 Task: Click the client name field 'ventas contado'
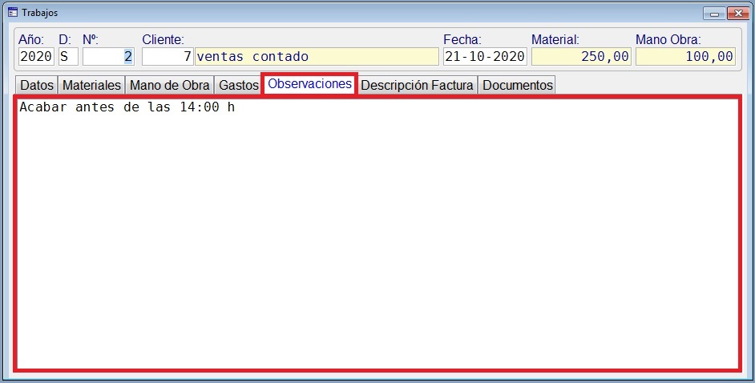pos(317,57)
